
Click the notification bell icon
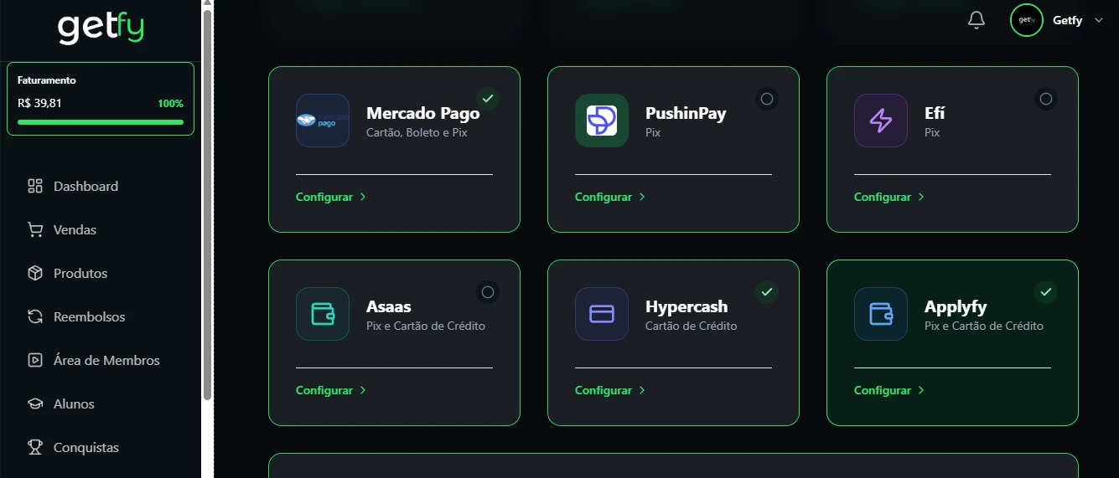(976, 20)
